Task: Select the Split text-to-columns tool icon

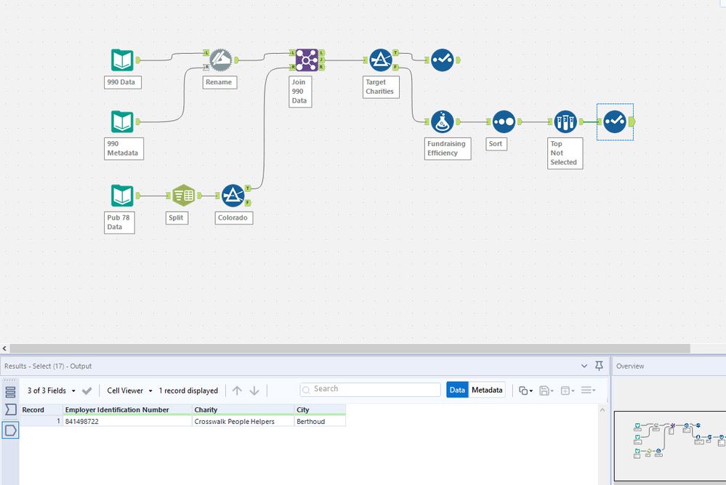Action: pos(184,196)
